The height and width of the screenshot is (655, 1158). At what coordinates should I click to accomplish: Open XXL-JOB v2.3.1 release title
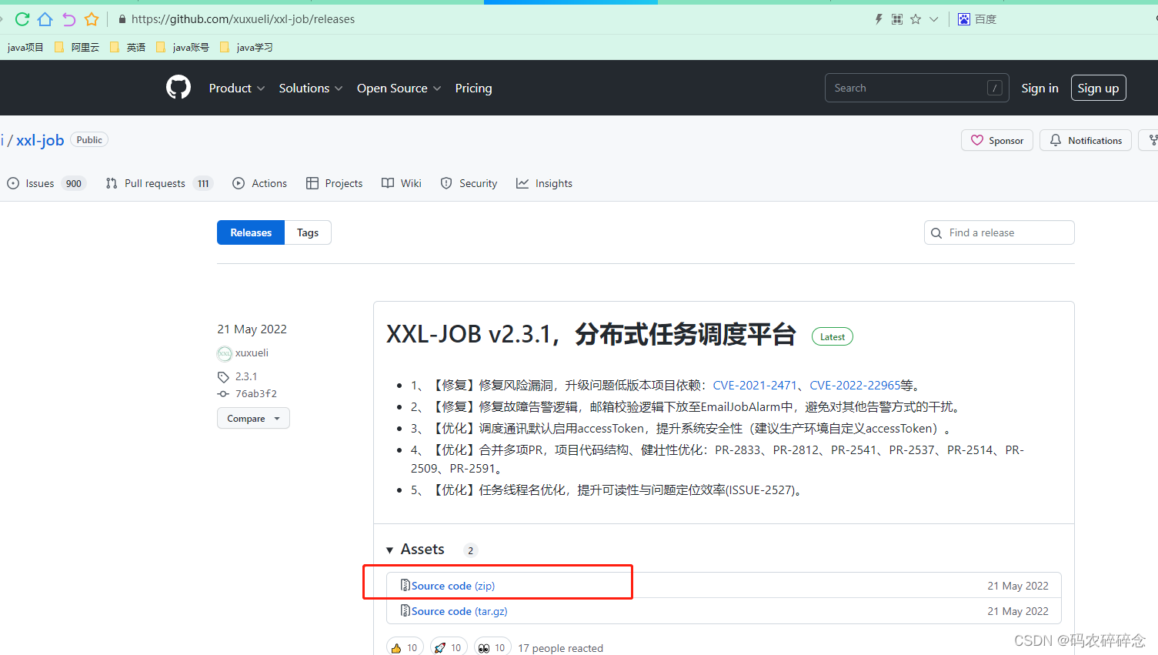tap(590, 335)
